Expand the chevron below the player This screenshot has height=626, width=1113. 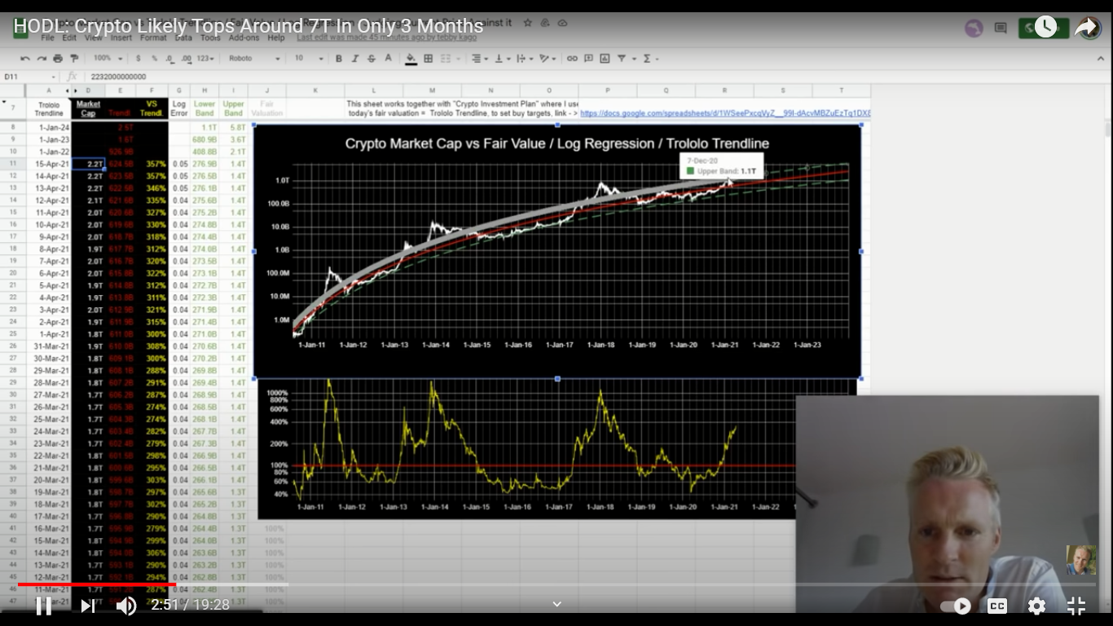click(x=557, y=604)
